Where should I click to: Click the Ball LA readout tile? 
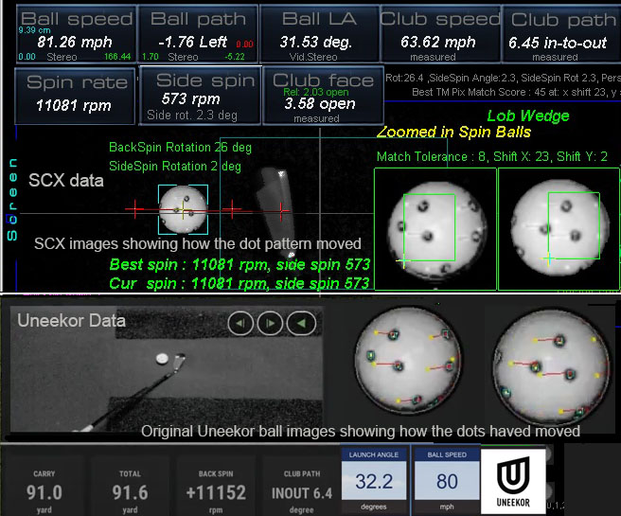(316, 33)
